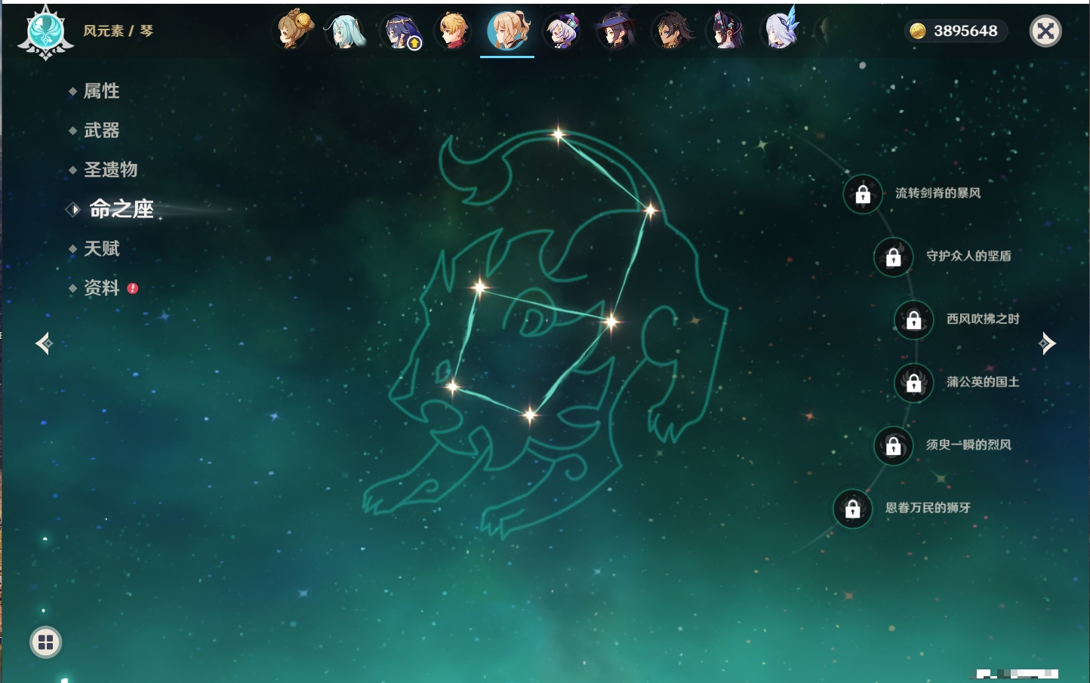Click the Anemo element emblem icon
Screen dimensions: 1090x683
click(45, 32)
